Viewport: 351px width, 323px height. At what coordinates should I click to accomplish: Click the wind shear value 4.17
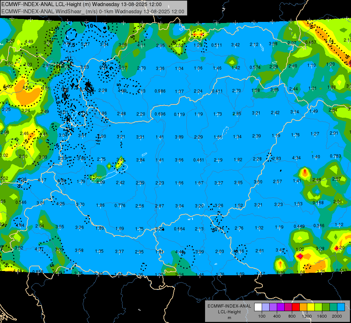click(x=42, y=180)
